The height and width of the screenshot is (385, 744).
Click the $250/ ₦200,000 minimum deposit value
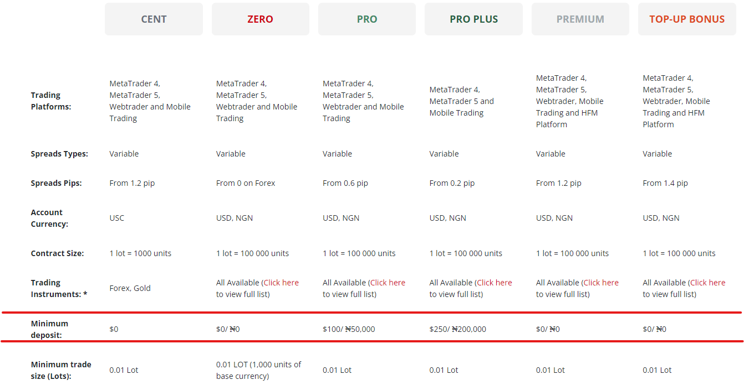coord(457,329)
